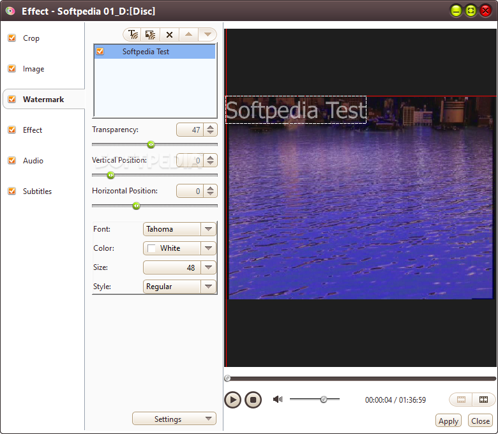Disable the Subtitles checkbox

tap(11, 191)
